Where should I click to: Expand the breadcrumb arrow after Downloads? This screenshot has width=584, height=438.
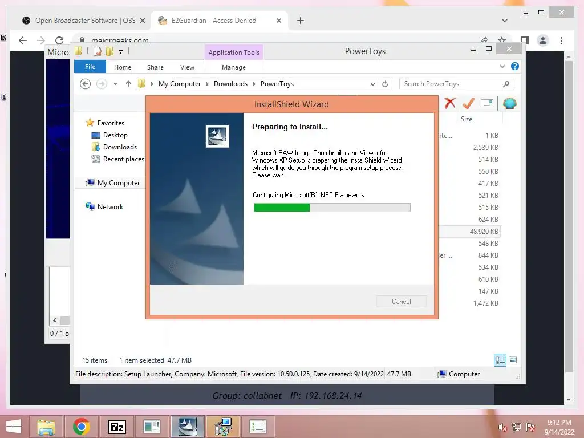(x=254, y=84)
